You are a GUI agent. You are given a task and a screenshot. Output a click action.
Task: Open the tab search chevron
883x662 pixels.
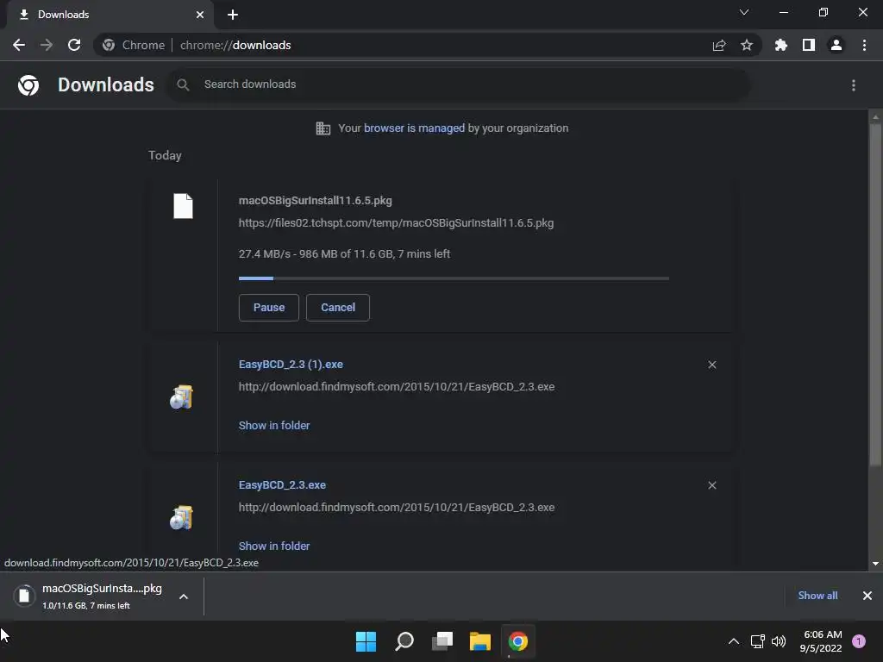[x=744, y=12]
